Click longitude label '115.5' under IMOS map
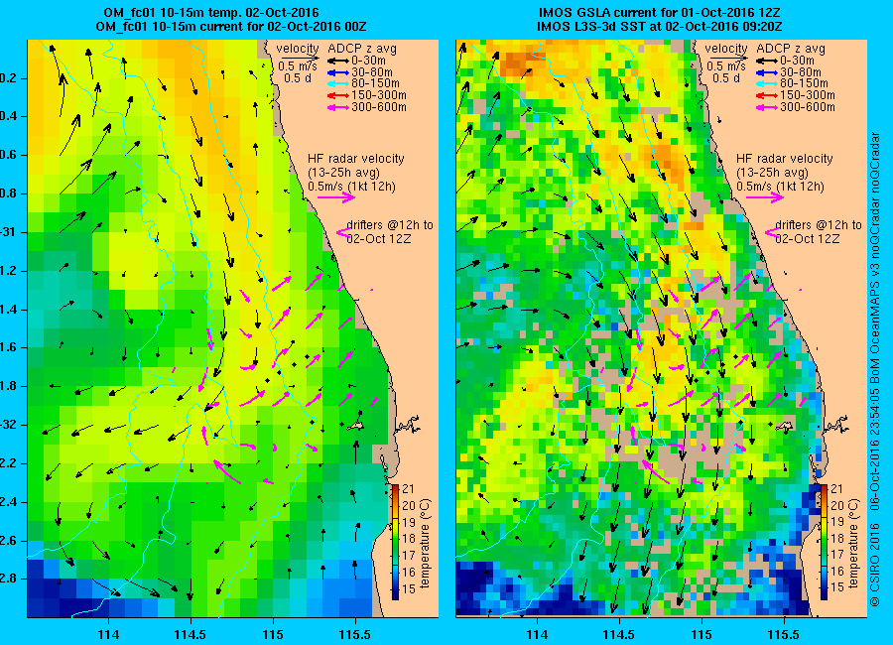Viewport: 893px width, 645px height. click(x=784, y=634)
